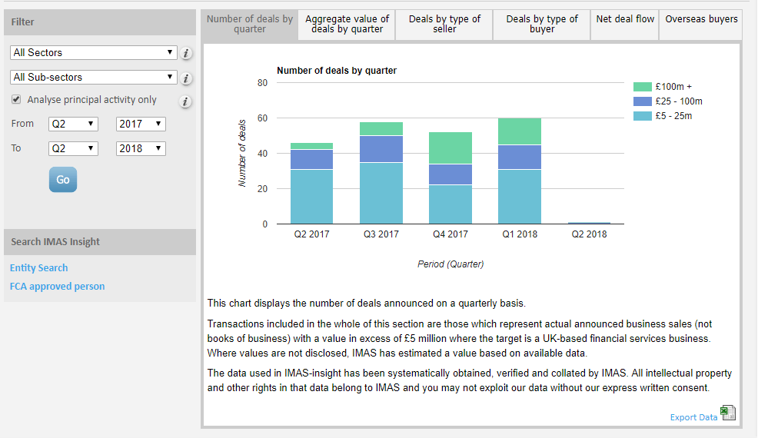Open the From year 2017 dropdown

pyautogui.click(x=141, y=124)
